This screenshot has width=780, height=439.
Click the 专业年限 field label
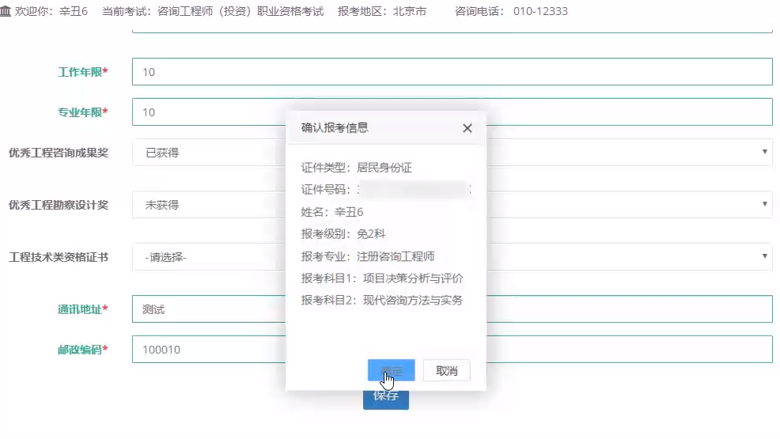coord(82,112)
